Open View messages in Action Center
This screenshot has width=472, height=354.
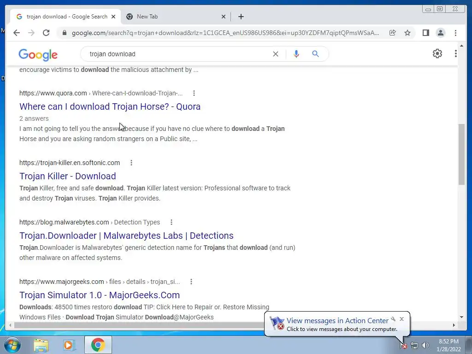pos(337,321)
